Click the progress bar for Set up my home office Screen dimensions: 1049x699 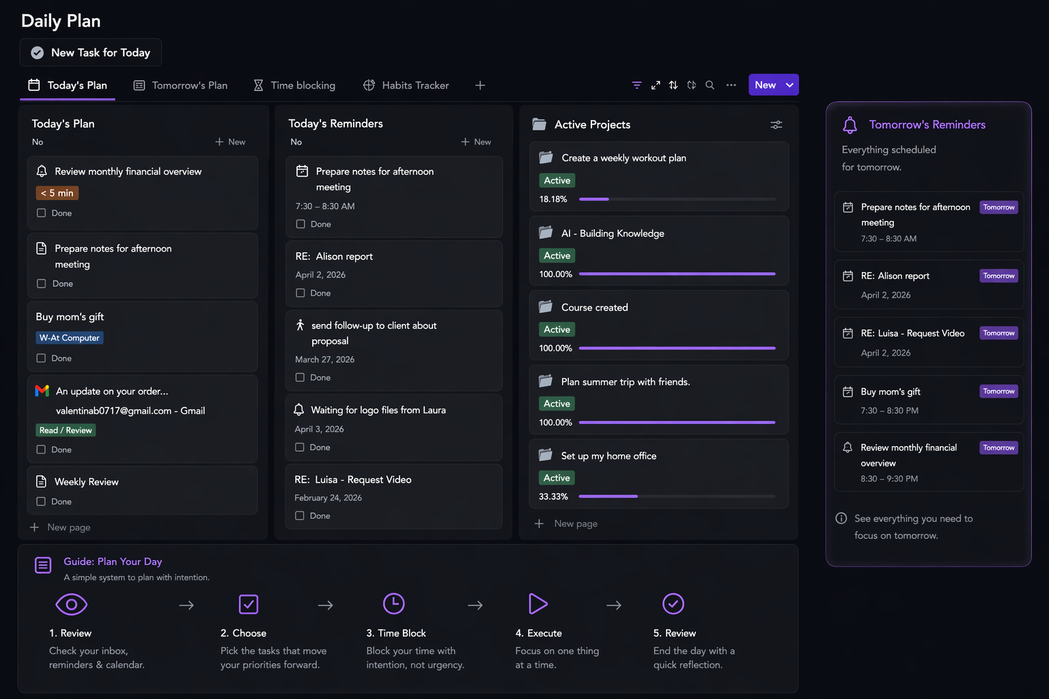(x=676, y=496)
